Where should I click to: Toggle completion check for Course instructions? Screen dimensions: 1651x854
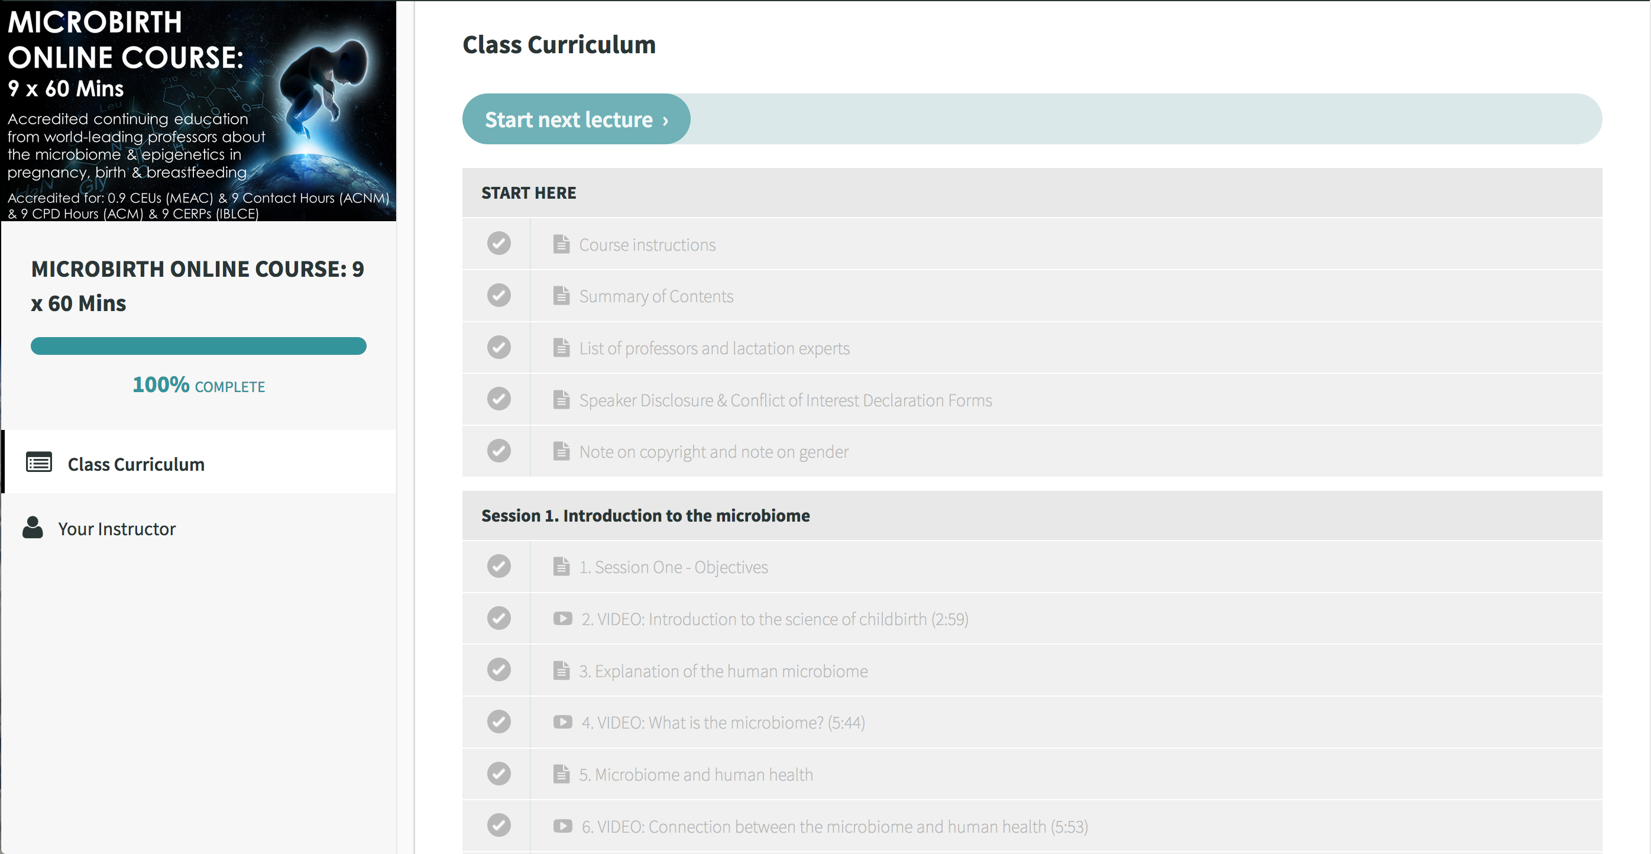click(x=498, y=244)
